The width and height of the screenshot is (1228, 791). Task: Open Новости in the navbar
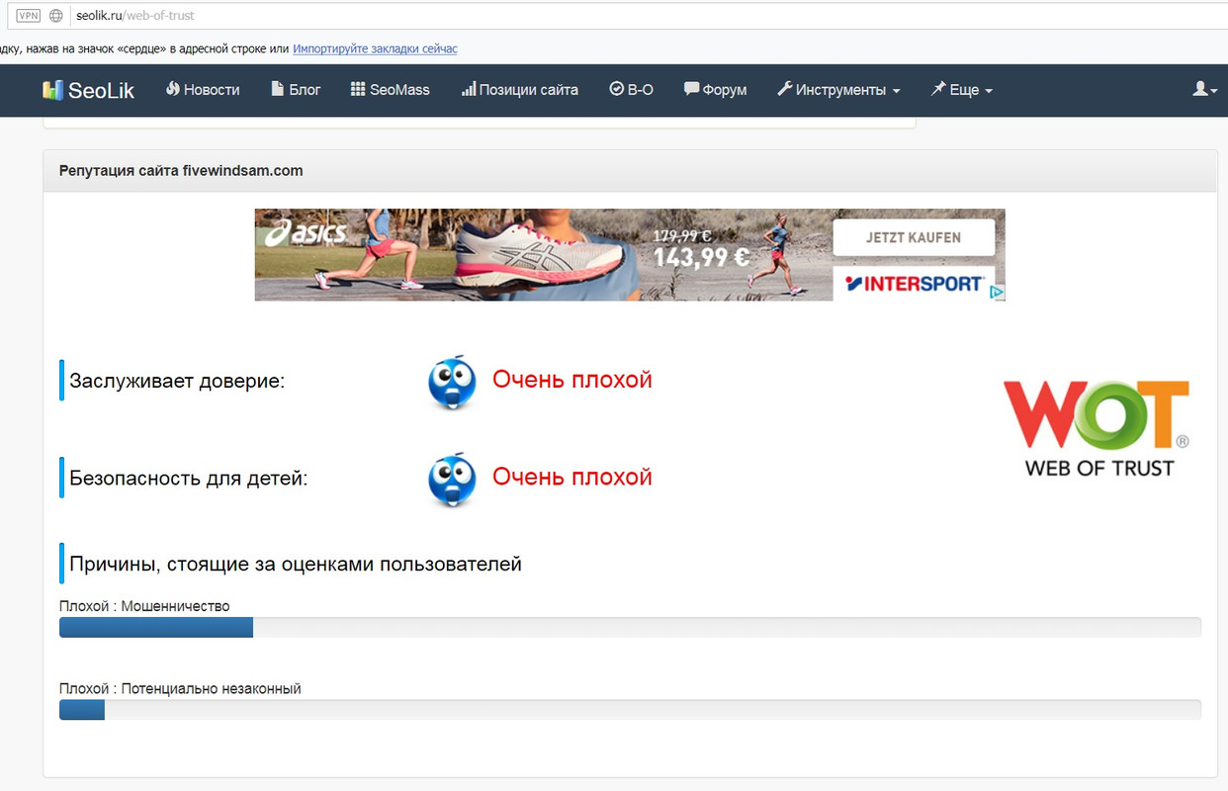coord(203,89)
